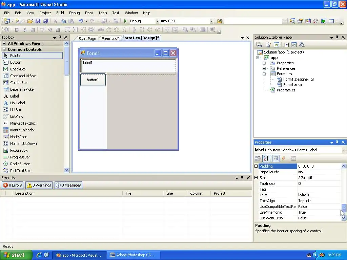Click the New Project toolbar icon

[x=7, y=21]
